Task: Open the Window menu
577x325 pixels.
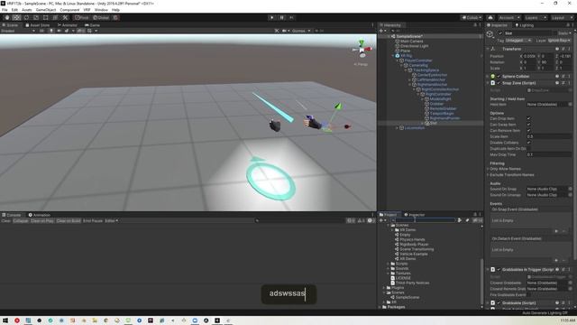Action: click(x=101, y=10)
